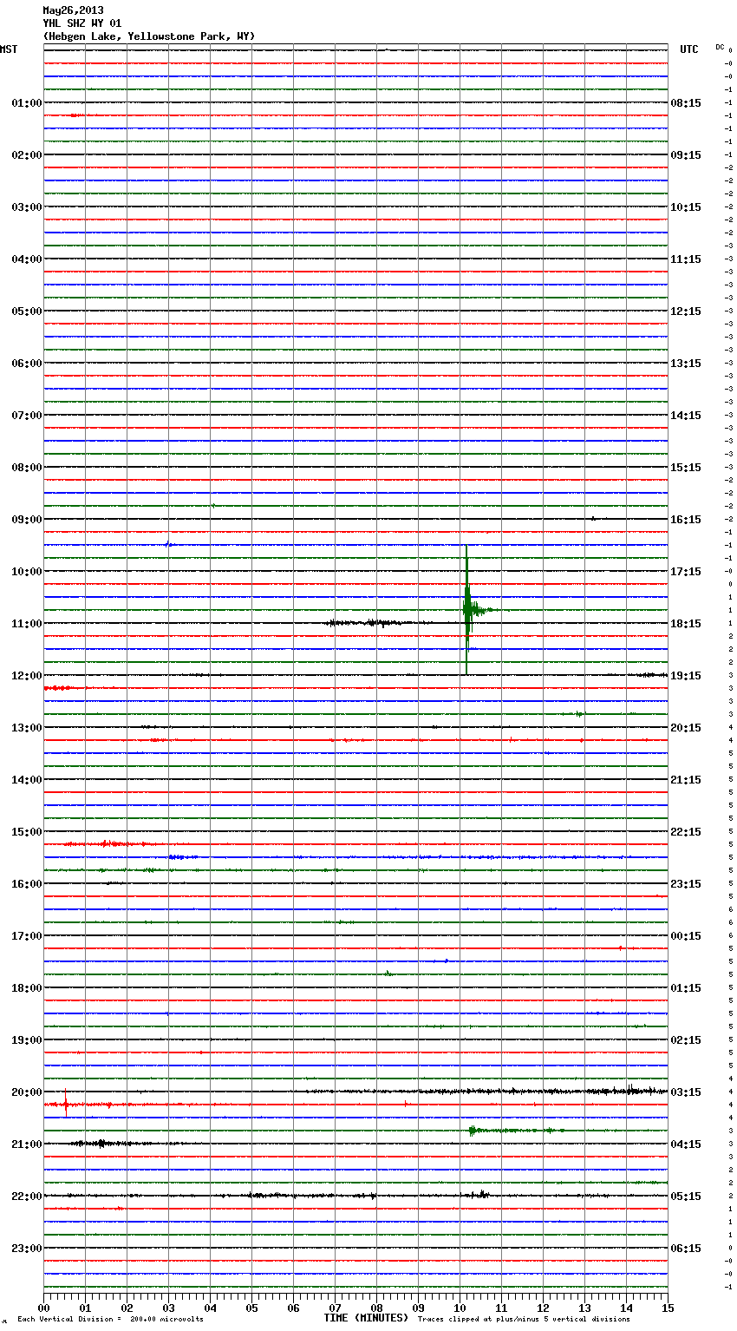
Task: Select the 03:00 MST row label
Action: 27,207
